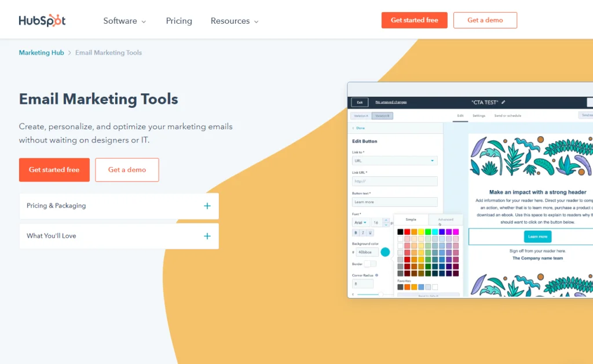Viewport: 593px width, 364px height.
Task: Click the underline formatting icon
Action: 370,232
